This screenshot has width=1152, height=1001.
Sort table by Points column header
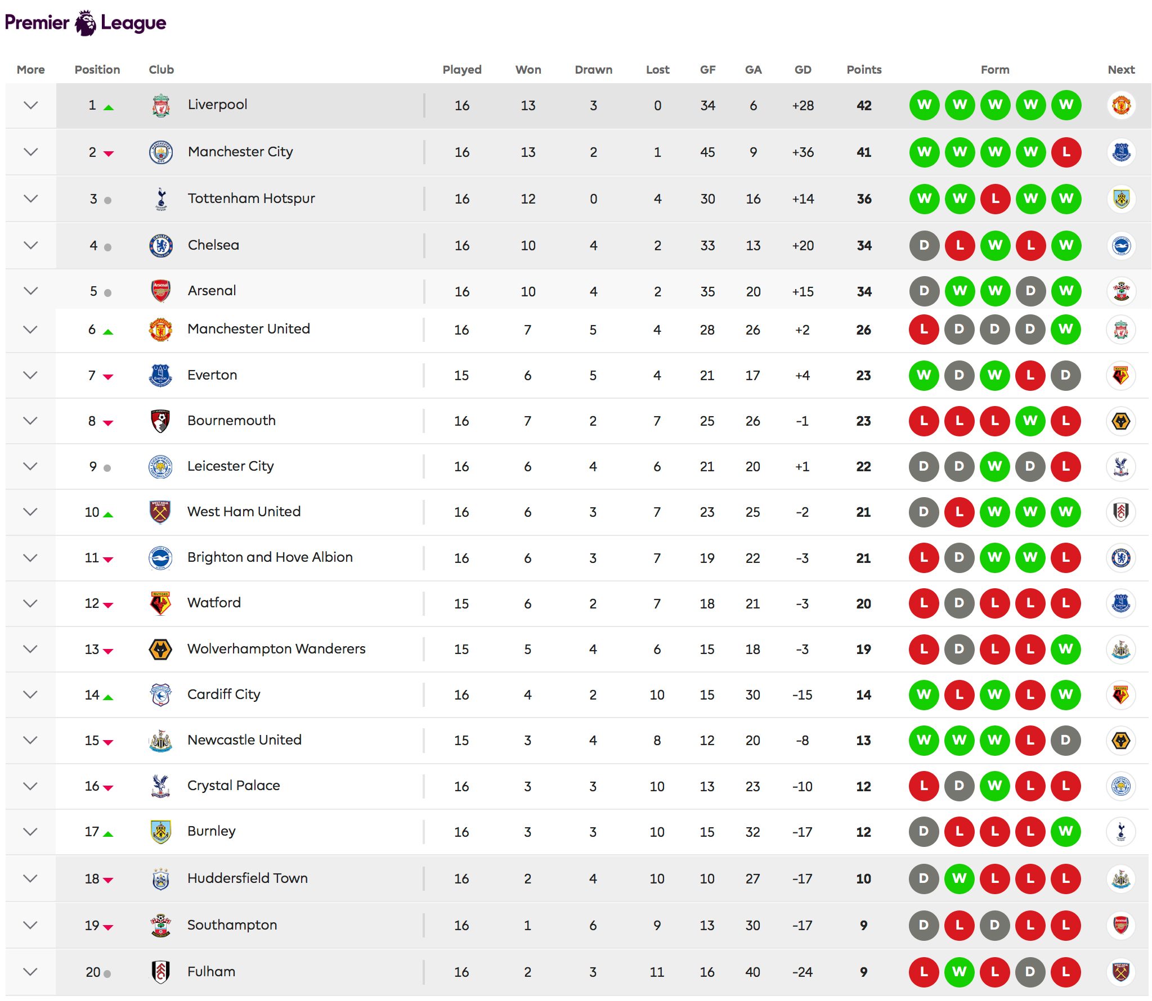(x=864, y=70)
